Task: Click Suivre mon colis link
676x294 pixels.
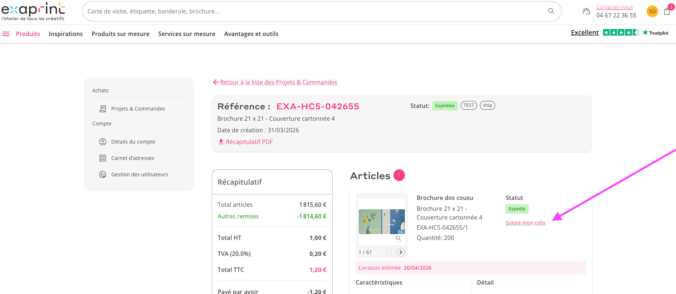Action: (525, 223)
